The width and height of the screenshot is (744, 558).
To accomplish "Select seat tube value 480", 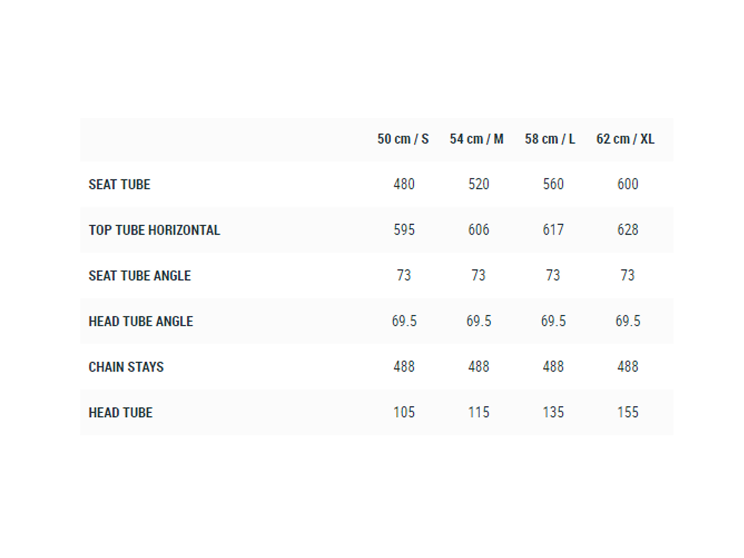I will coord(404,184).
